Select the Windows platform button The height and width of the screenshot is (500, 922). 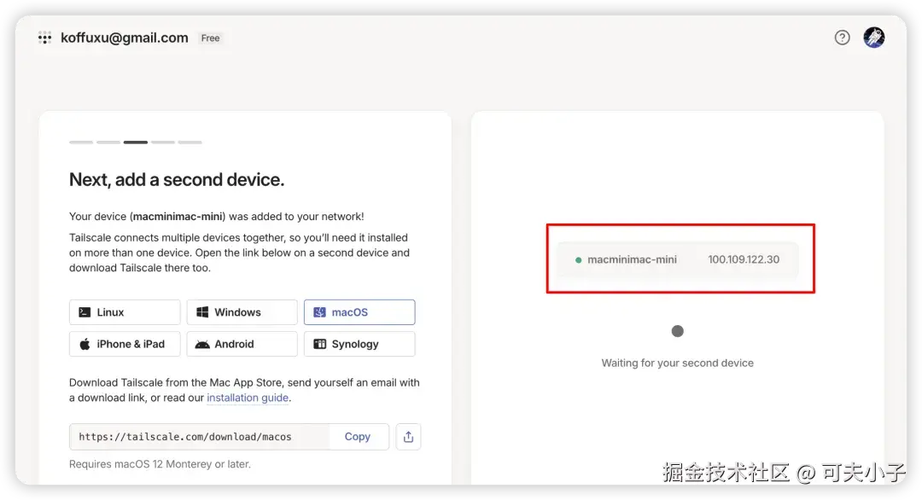242,312
